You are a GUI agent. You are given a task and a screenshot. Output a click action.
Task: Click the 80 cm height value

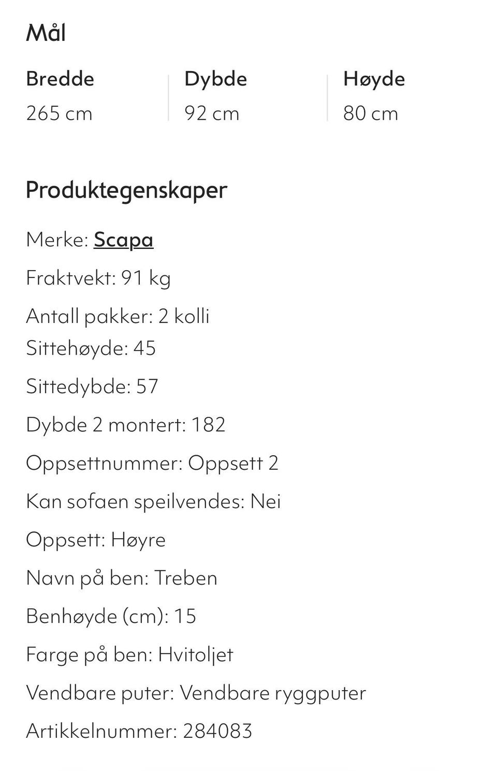371,113
